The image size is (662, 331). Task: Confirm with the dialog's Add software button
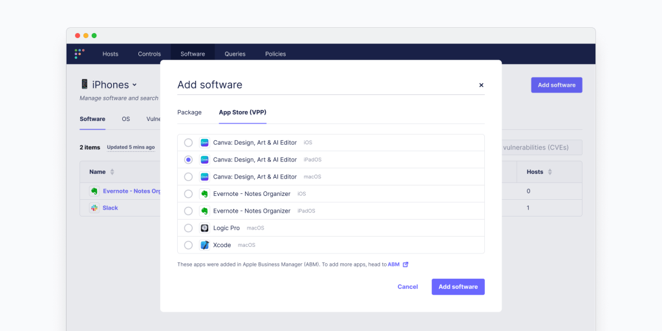pyautogui.click(x=458, y=286)
